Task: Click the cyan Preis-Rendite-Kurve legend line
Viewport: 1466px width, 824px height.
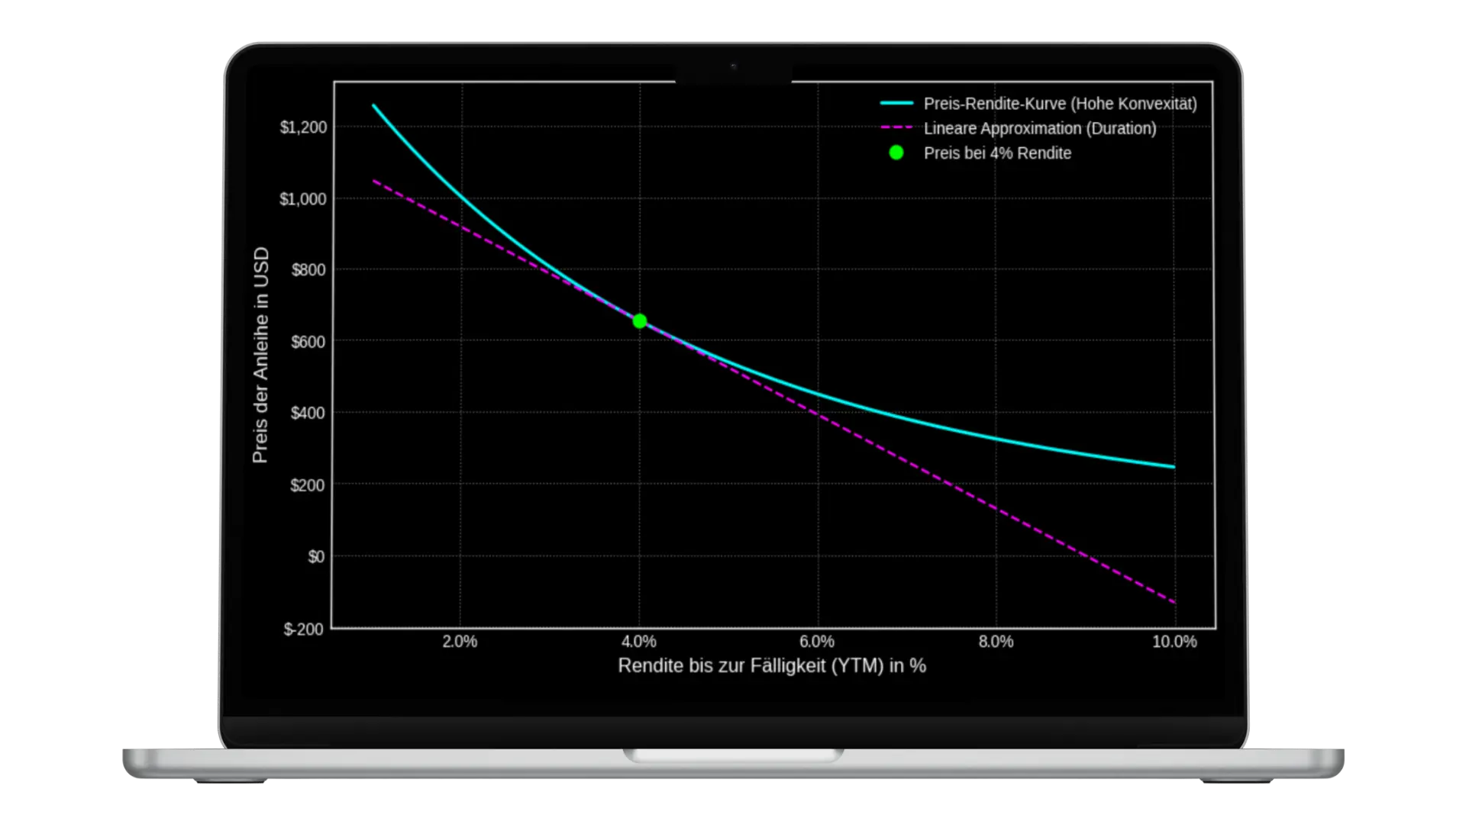Action: pos(896,103)
